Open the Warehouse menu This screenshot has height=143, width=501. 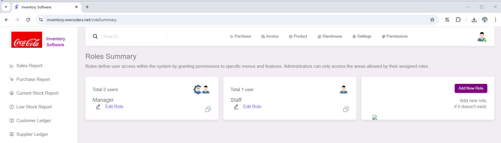[x=330, y=36]
